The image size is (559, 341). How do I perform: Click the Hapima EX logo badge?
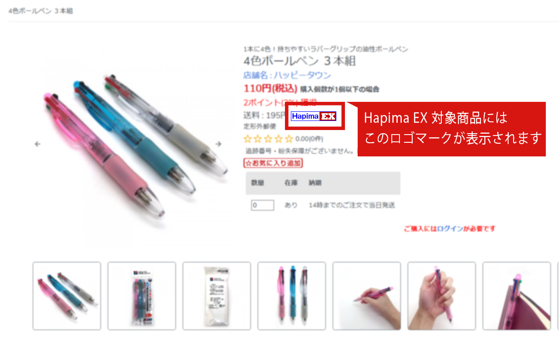[x=314, y=116]
